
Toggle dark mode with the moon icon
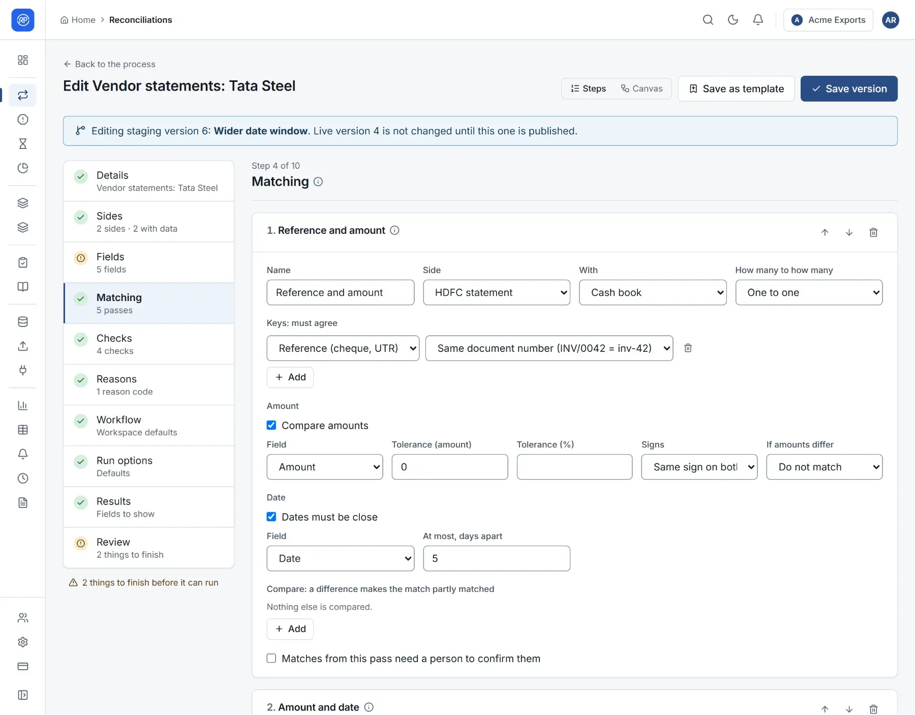(733, 20)
